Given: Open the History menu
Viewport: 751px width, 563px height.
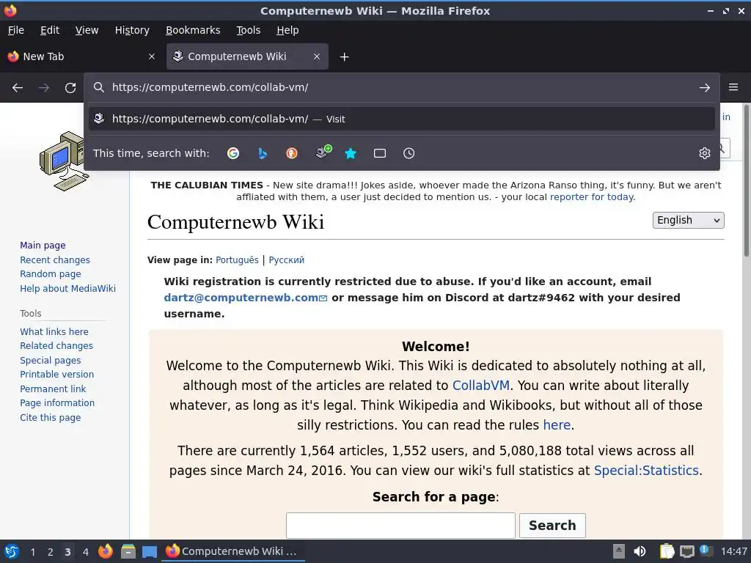Looking at the screenshot, I should click(x=132, y=30).
